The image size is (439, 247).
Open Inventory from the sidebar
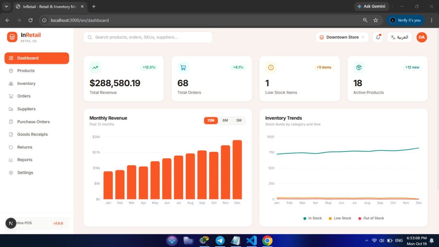click(x=37, y=83)
